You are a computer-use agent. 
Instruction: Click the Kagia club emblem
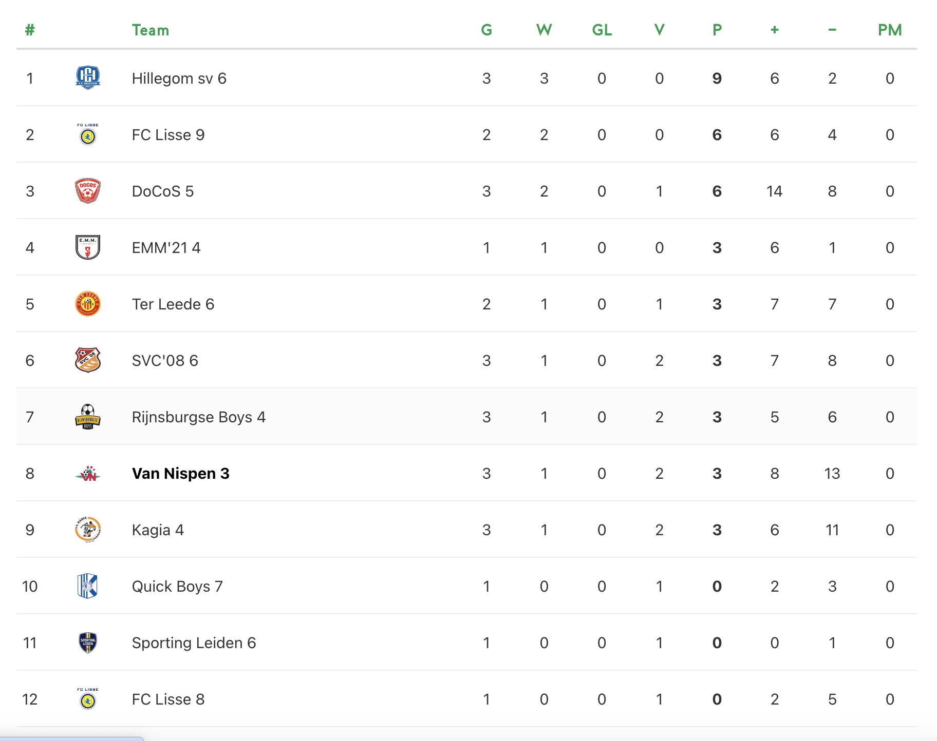point(88,530)
